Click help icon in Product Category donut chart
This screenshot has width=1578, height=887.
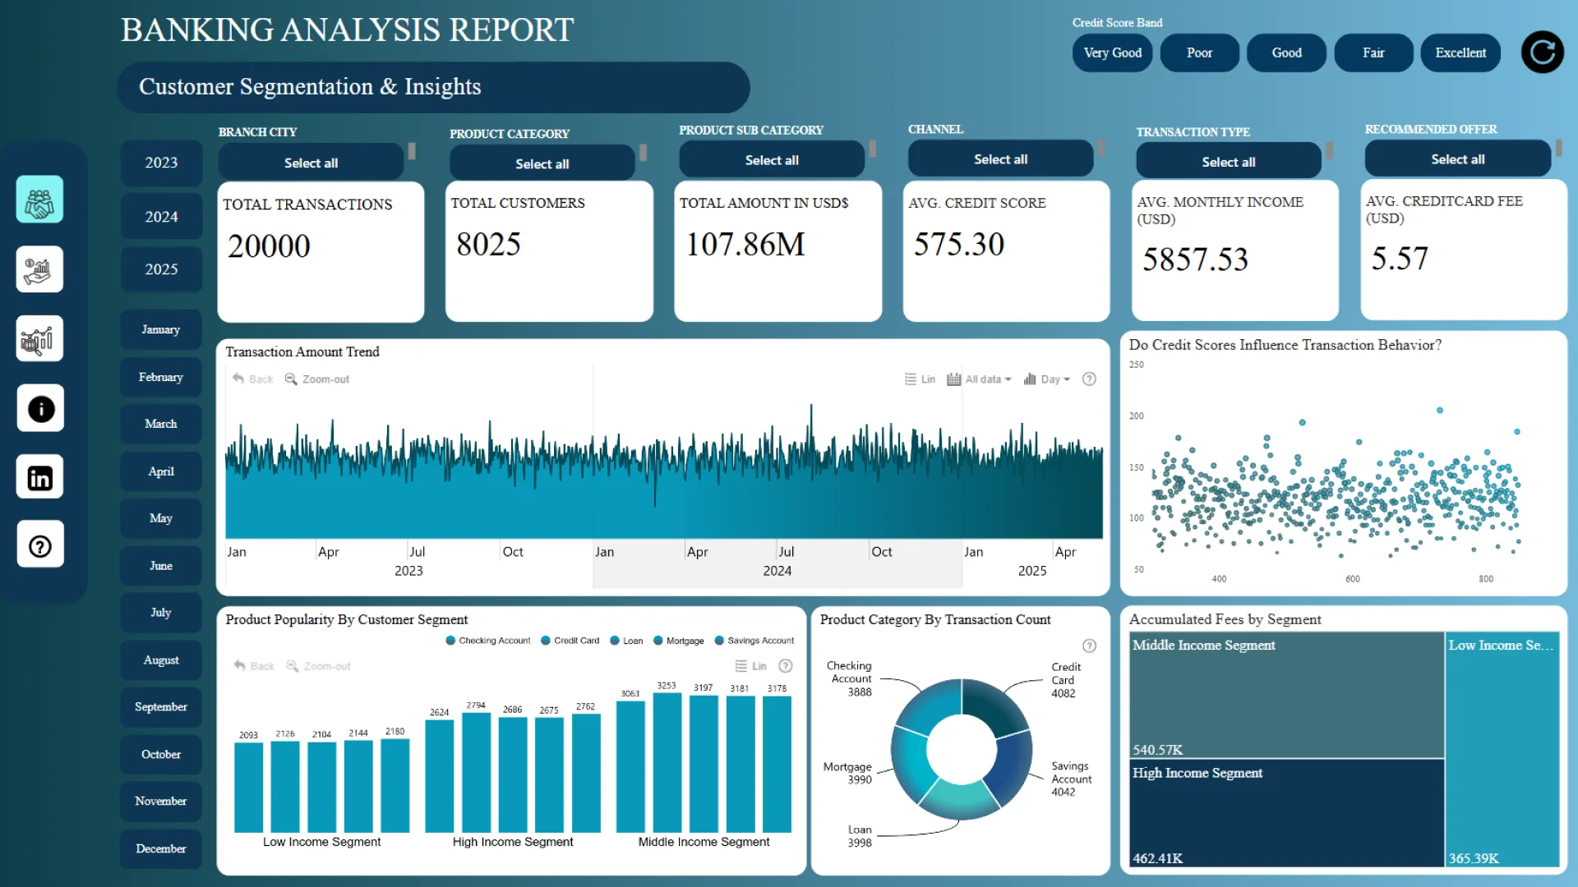click(1089, 646)
